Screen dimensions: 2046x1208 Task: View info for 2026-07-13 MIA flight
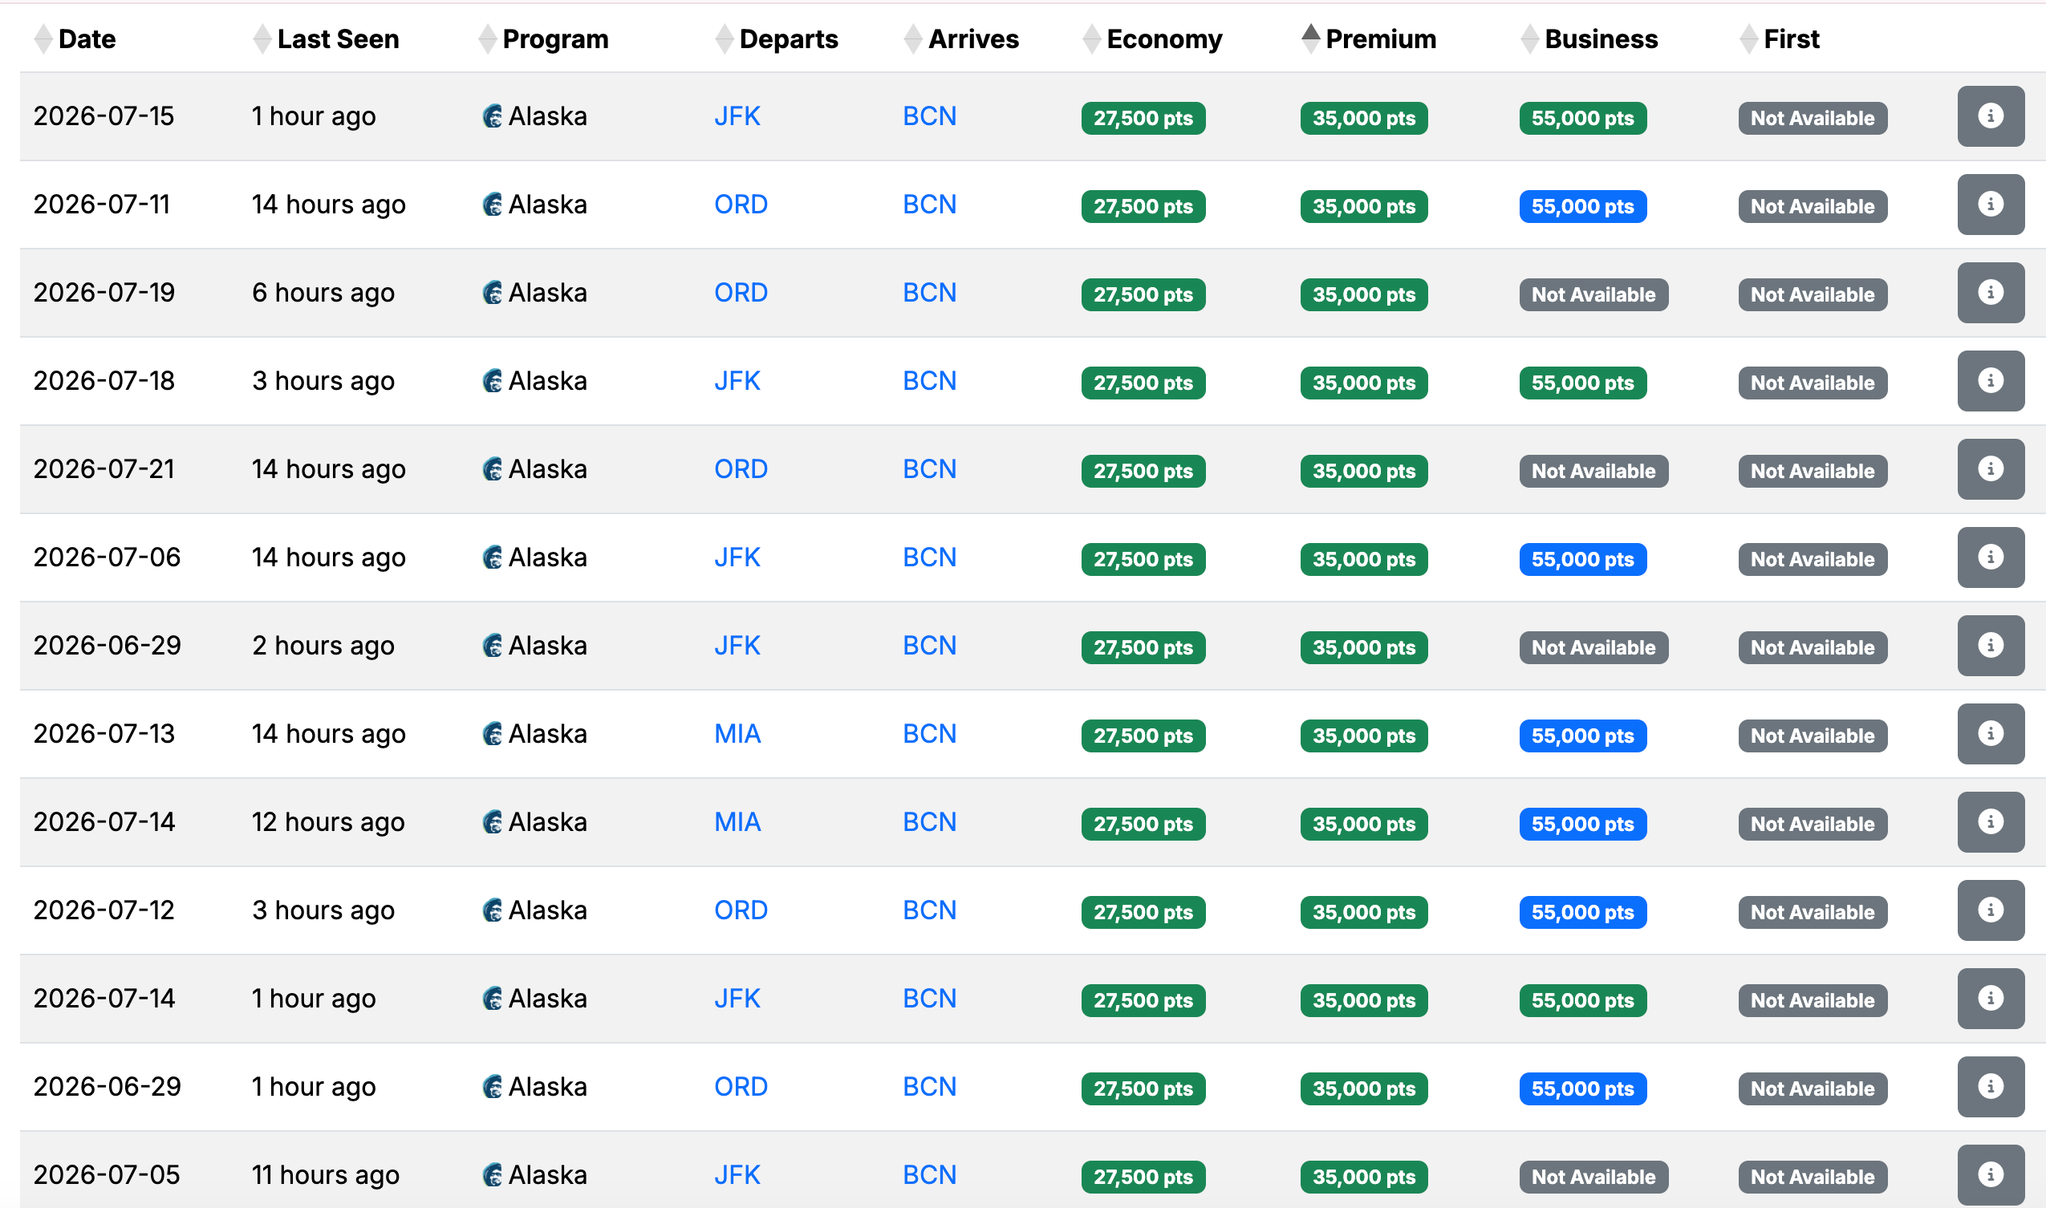tap(1990, 734)
